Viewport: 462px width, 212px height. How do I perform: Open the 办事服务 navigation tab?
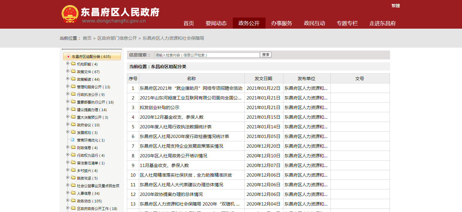point(282,23)
